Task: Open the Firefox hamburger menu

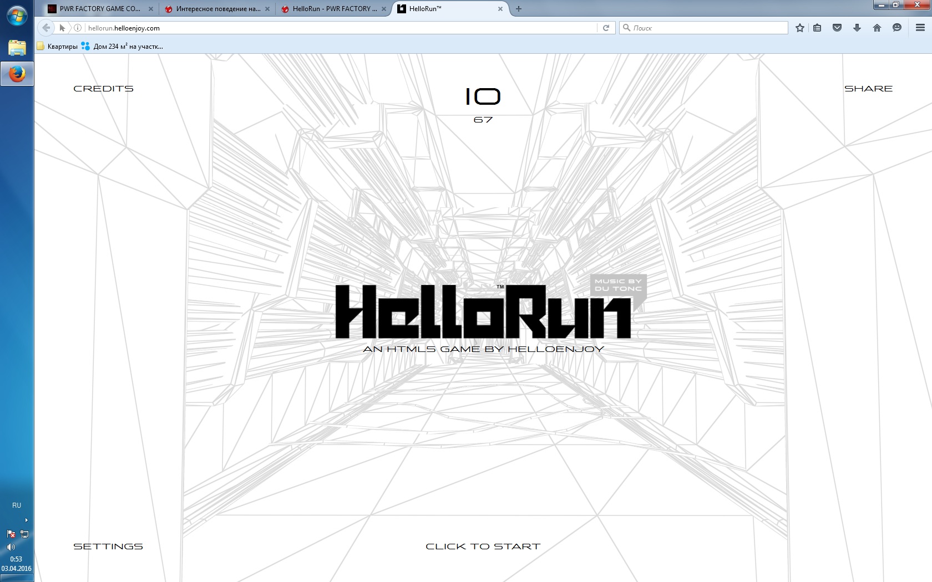Action: click(920, 28)
